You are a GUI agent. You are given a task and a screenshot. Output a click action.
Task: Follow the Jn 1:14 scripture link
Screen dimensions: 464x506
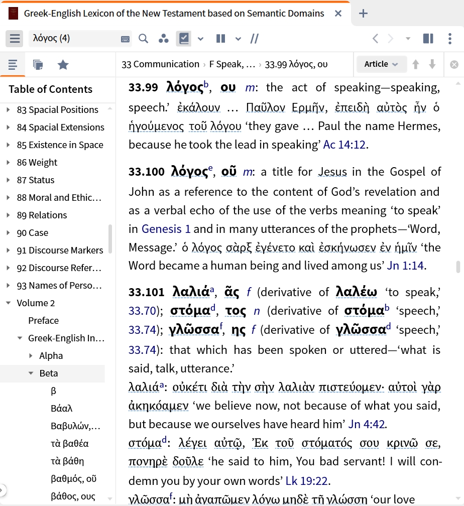(405, 266)
